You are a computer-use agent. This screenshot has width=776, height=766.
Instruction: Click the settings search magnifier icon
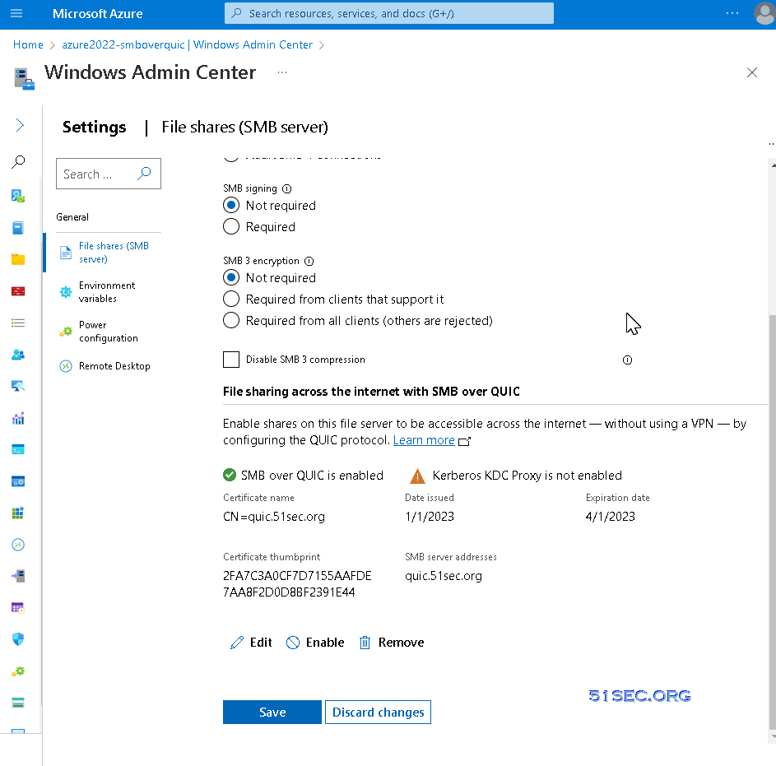point(144,173)
